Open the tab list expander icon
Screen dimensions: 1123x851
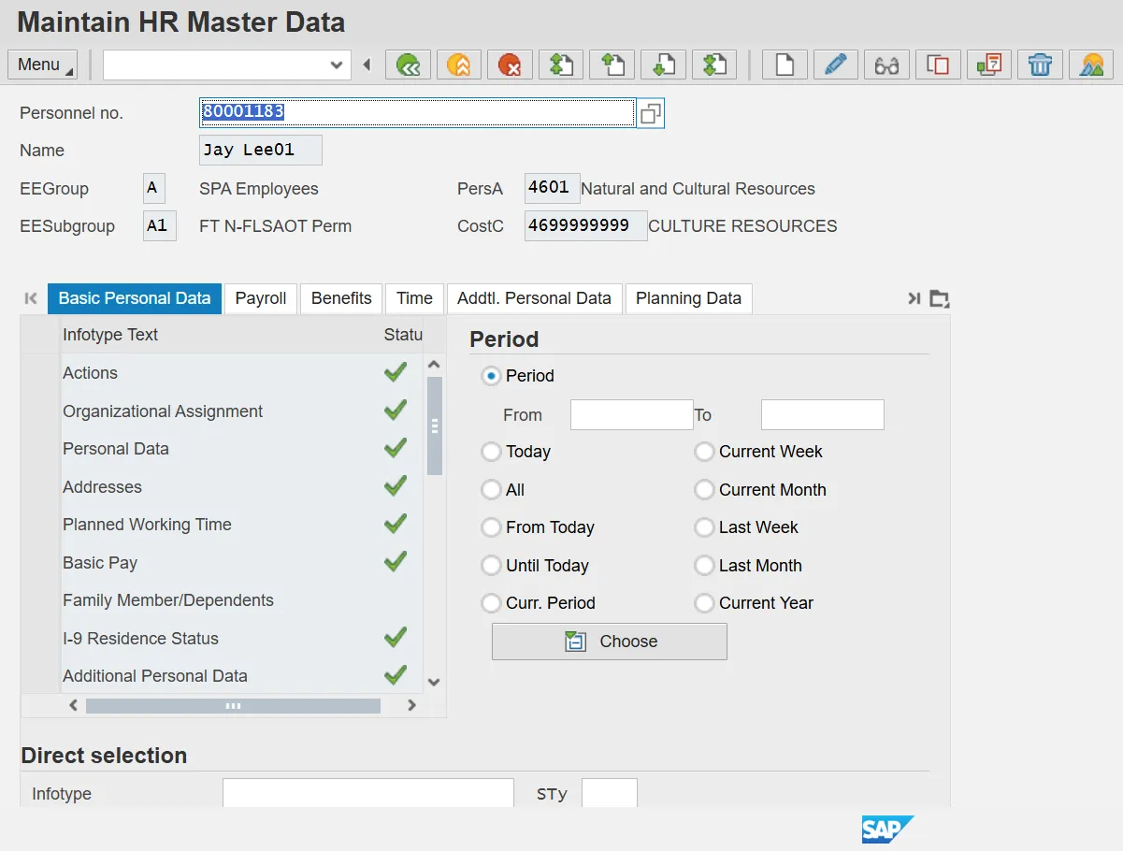click(940, 299)
